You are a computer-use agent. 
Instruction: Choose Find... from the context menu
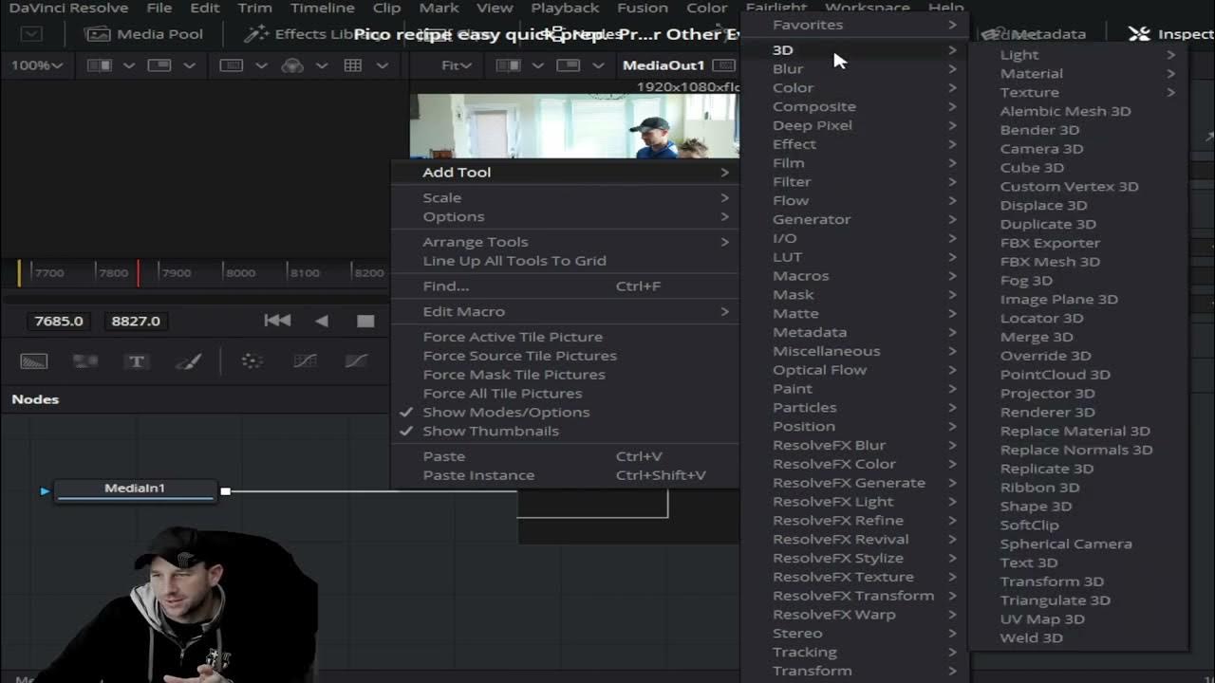(x=566, y=286)
